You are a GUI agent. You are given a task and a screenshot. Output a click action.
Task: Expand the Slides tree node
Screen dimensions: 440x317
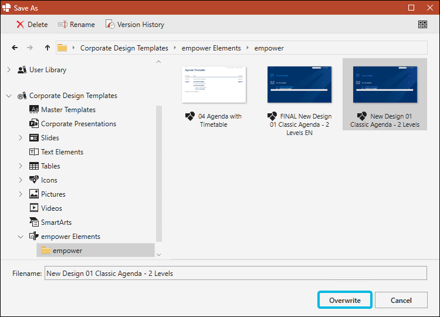(x=20, y=137)
